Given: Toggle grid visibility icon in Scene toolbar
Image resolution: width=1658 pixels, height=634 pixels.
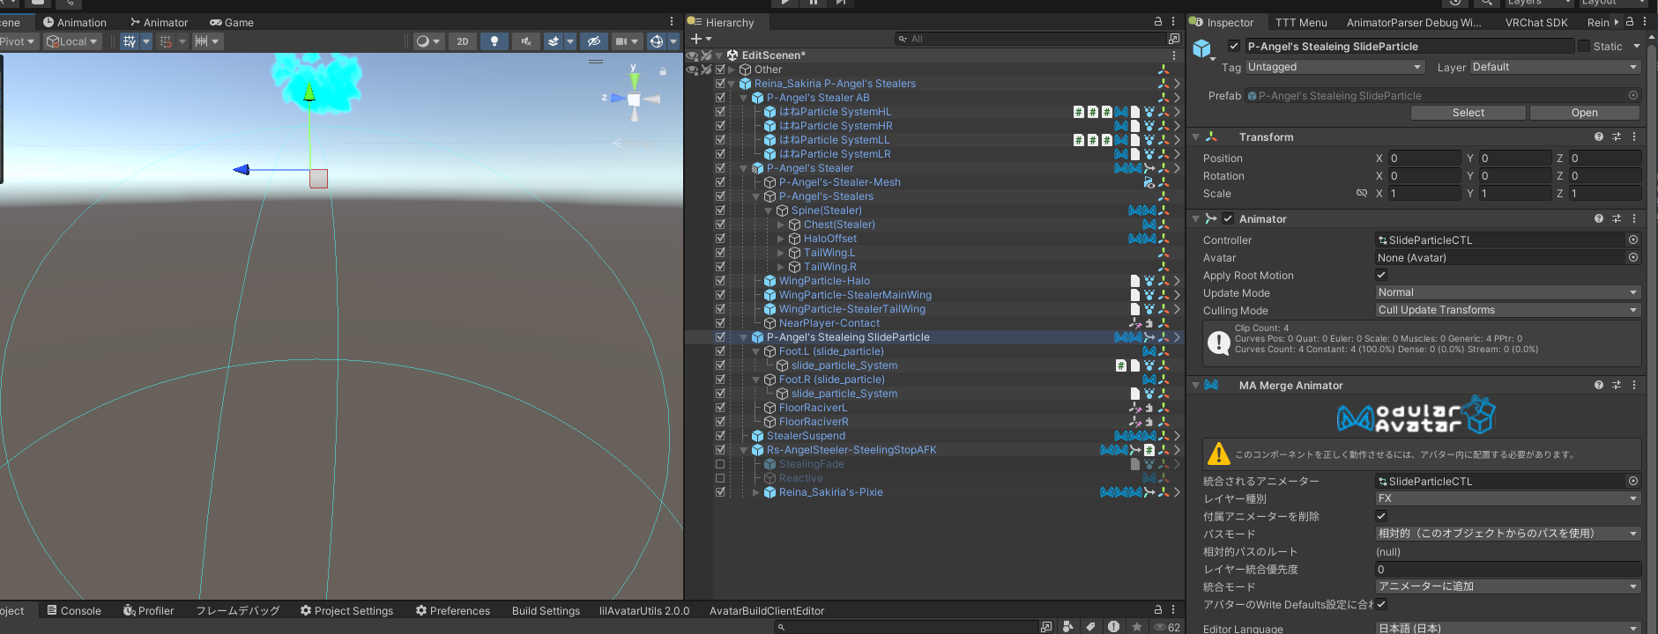Looking at the screenshot, I should point(130,41).
